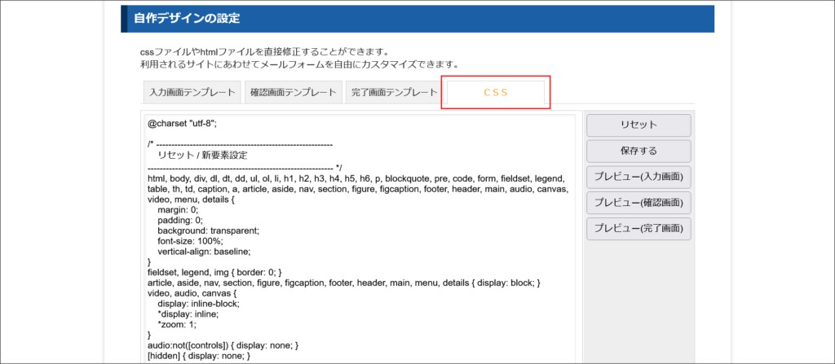The width and height of the screenshot is (835, 364).
Task: Click the display: inline-block; line
Action: pos(198,303)
